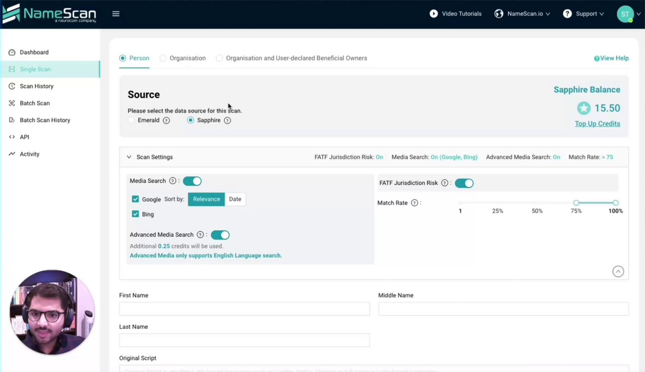
Task: Click the Original Script input field
Action: click(x=374, y=368)
